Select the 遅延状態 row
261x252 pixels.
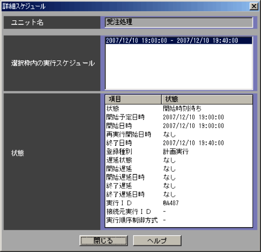pyautogui.click(x=179, y=160)
